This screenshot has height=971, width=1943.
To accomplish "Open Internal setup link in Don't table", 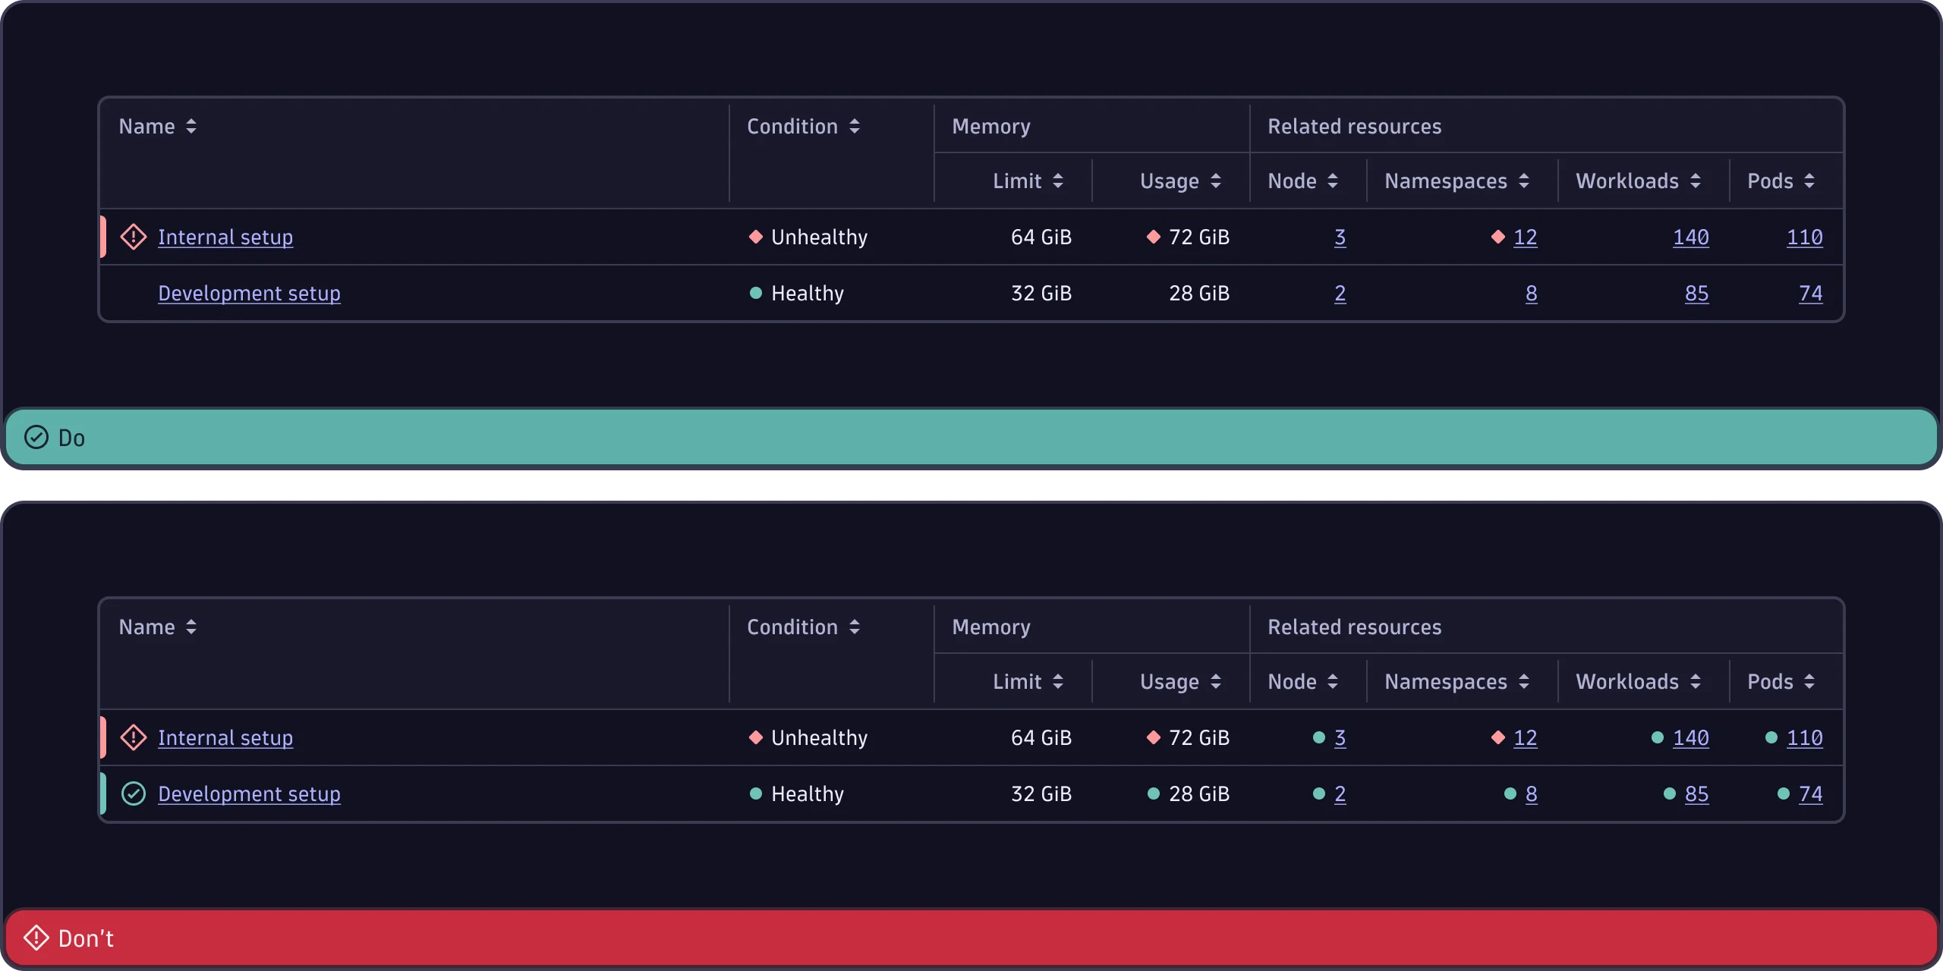I will [225, 738].
